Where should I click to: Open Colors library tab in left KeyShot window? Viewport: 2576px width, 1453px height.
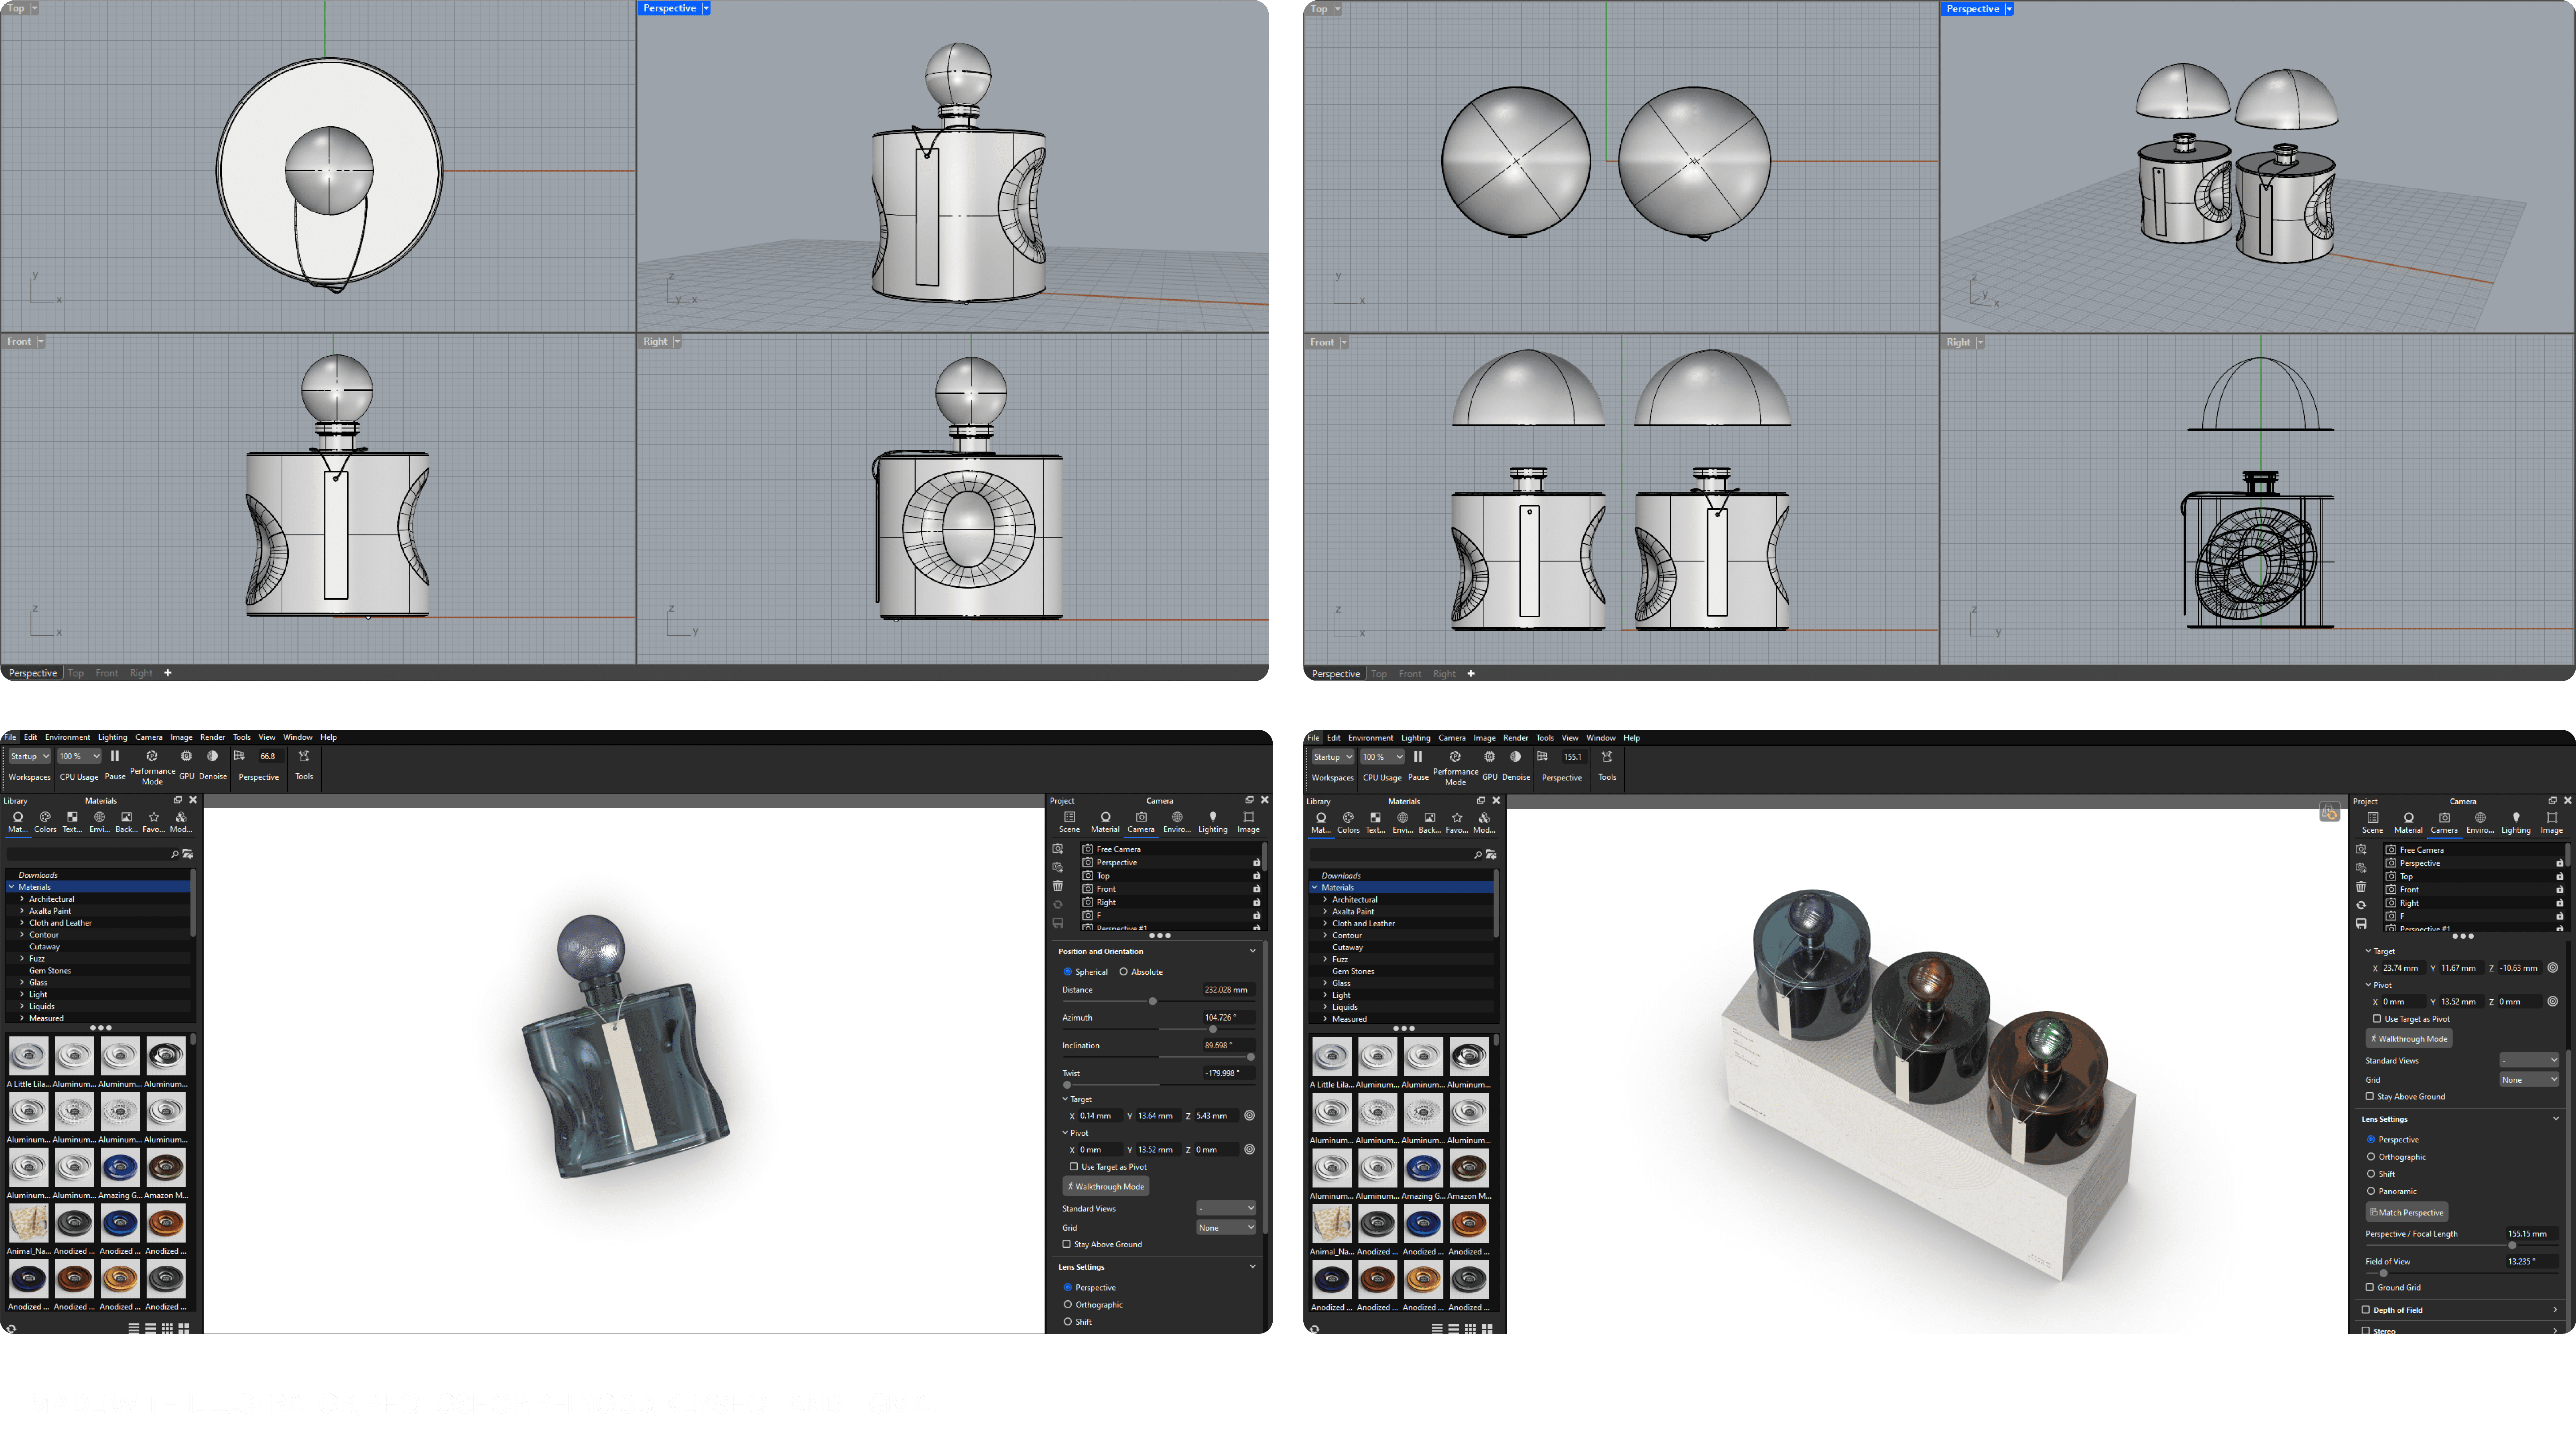[x=45, y=818]
